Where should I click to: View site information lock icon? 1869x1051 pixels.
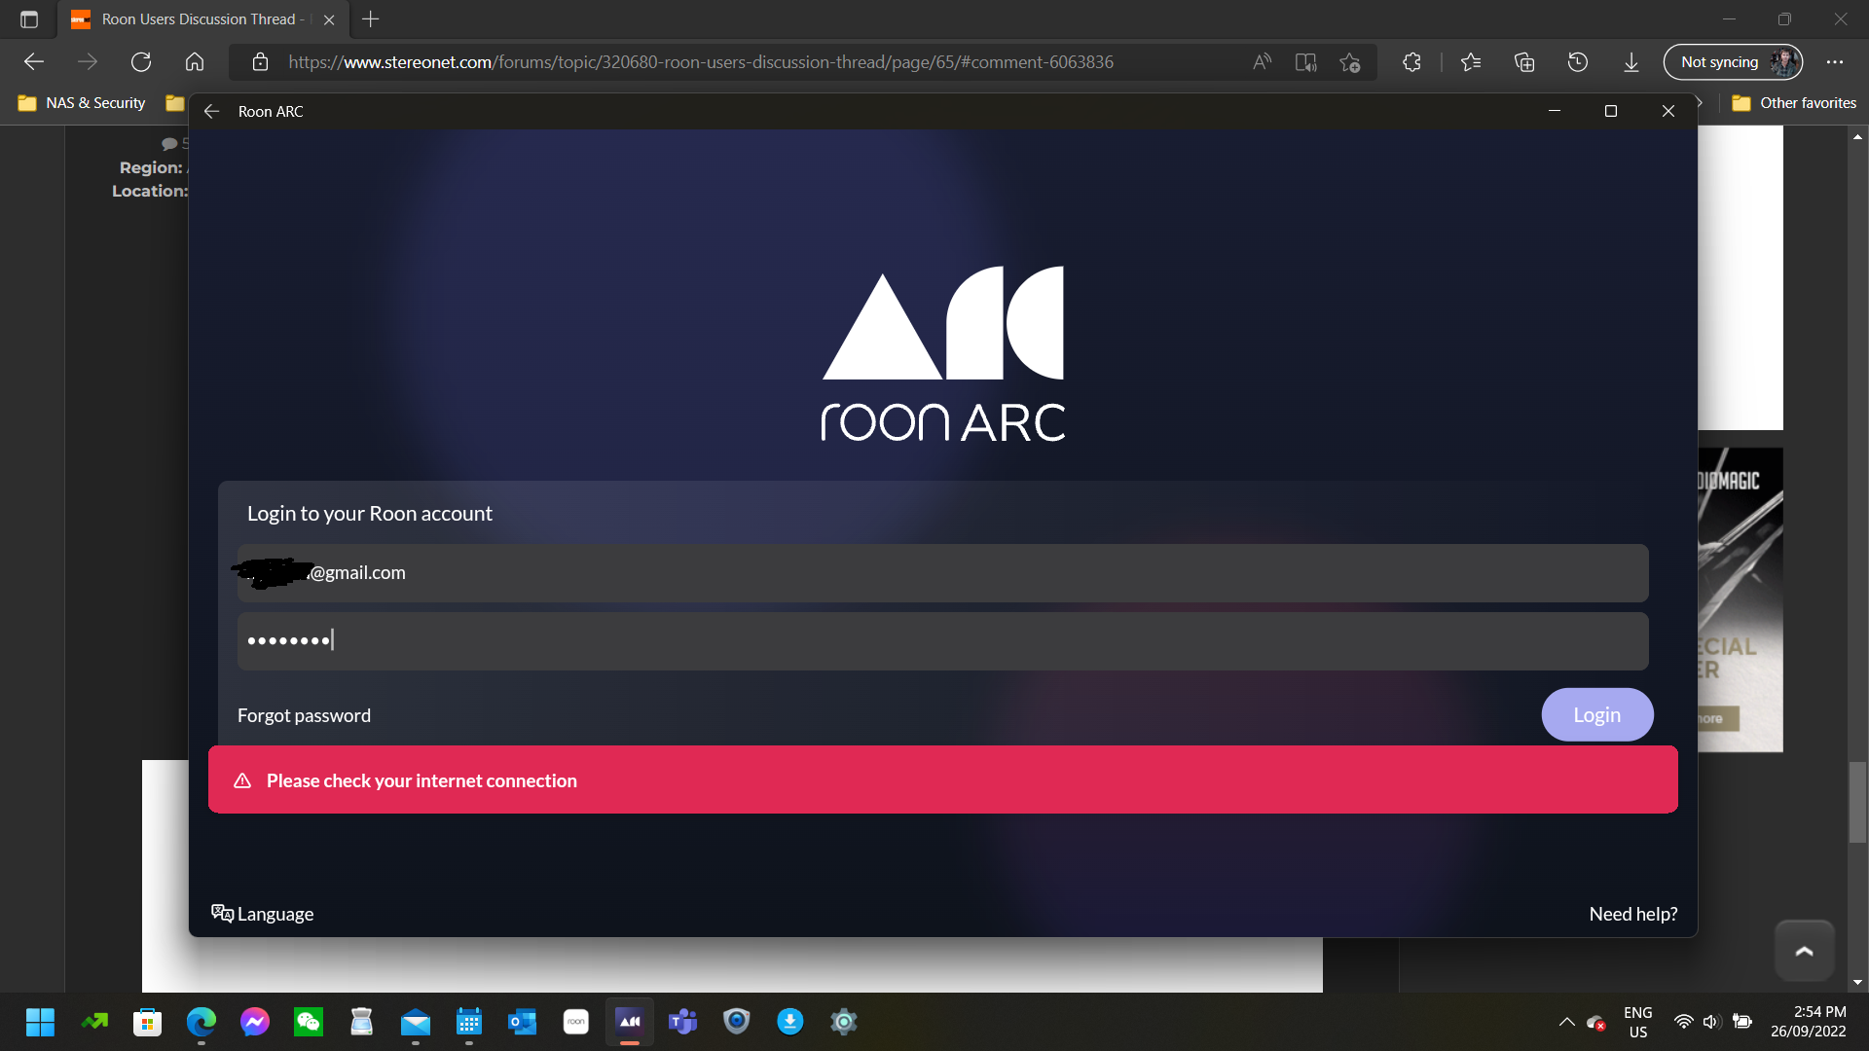click(x=260, y=62)
